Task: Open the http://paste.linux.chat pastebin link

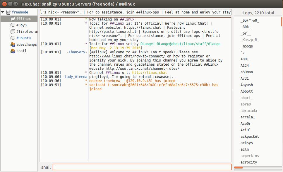Action: click(113, 32)
